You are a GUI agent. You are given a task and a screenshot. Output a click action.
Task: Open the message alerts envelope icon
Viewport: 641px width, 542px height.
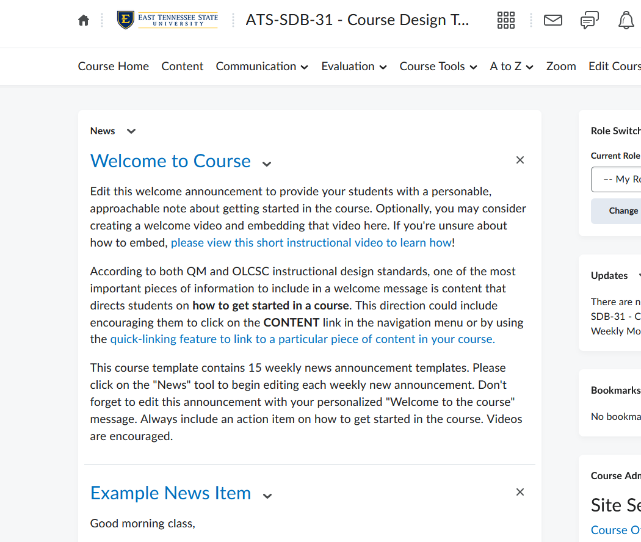tap(552, 20)
